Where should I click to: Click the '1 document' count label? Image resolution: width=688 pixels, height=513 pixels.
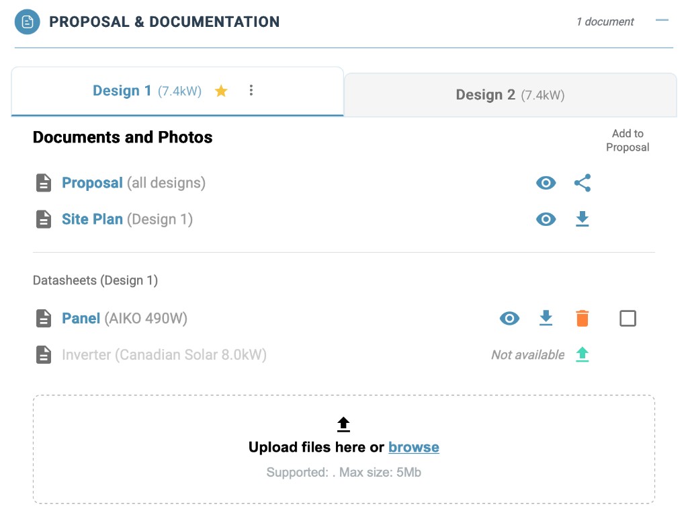[605, 22]
